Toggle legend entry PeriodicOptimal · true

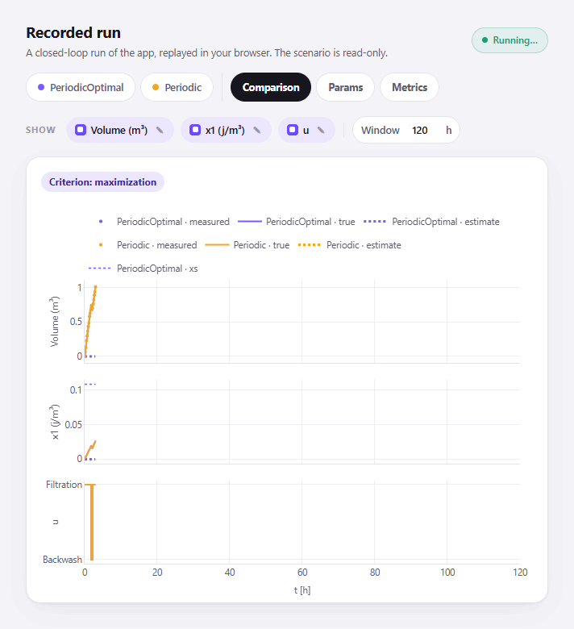point(297,222)
